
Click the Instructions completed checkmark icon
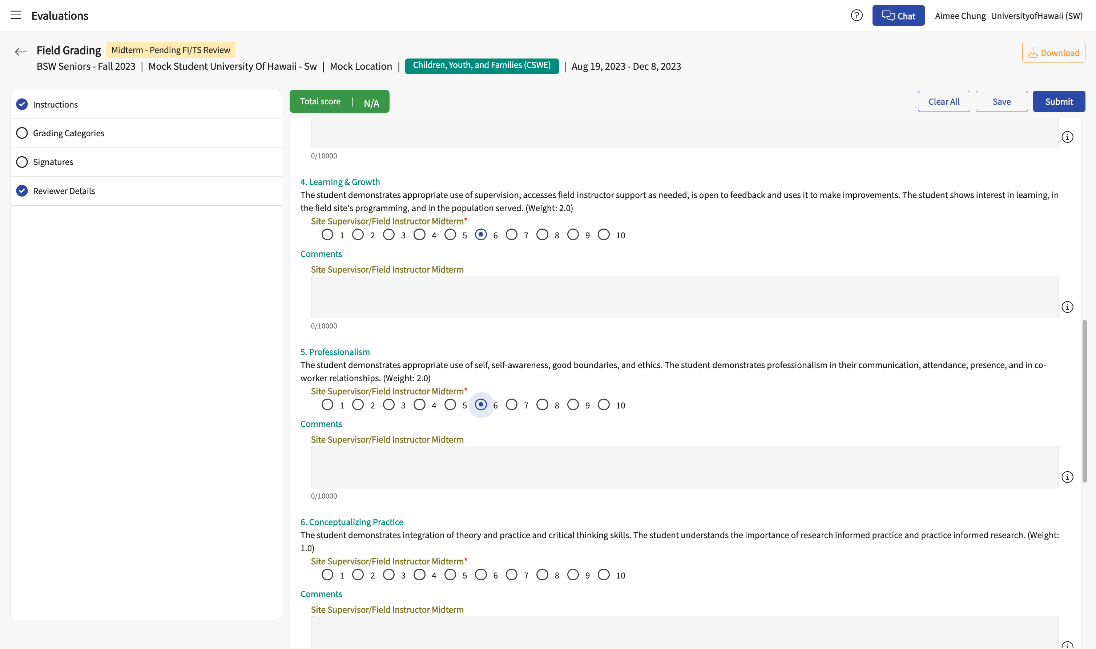[x=22, y=105]
